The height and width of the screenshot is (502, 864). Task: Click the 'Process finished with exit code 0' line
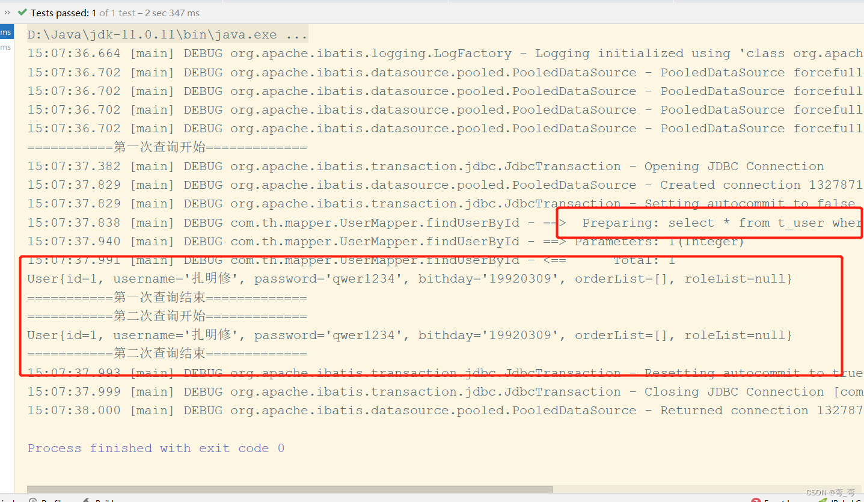click(x=156, y=448)
